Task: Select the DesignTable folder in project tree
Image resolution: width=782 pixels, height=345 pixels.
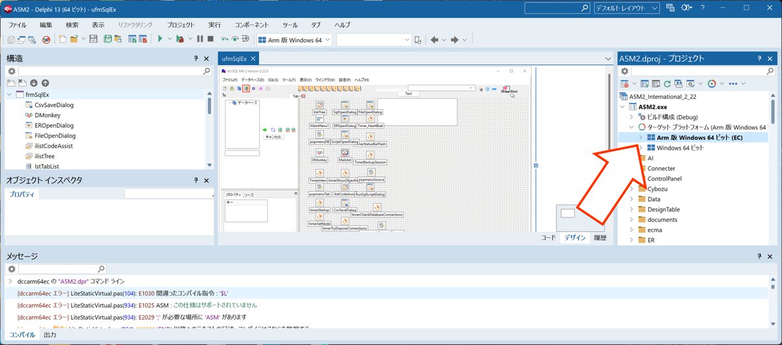Action: coord(663,210)
